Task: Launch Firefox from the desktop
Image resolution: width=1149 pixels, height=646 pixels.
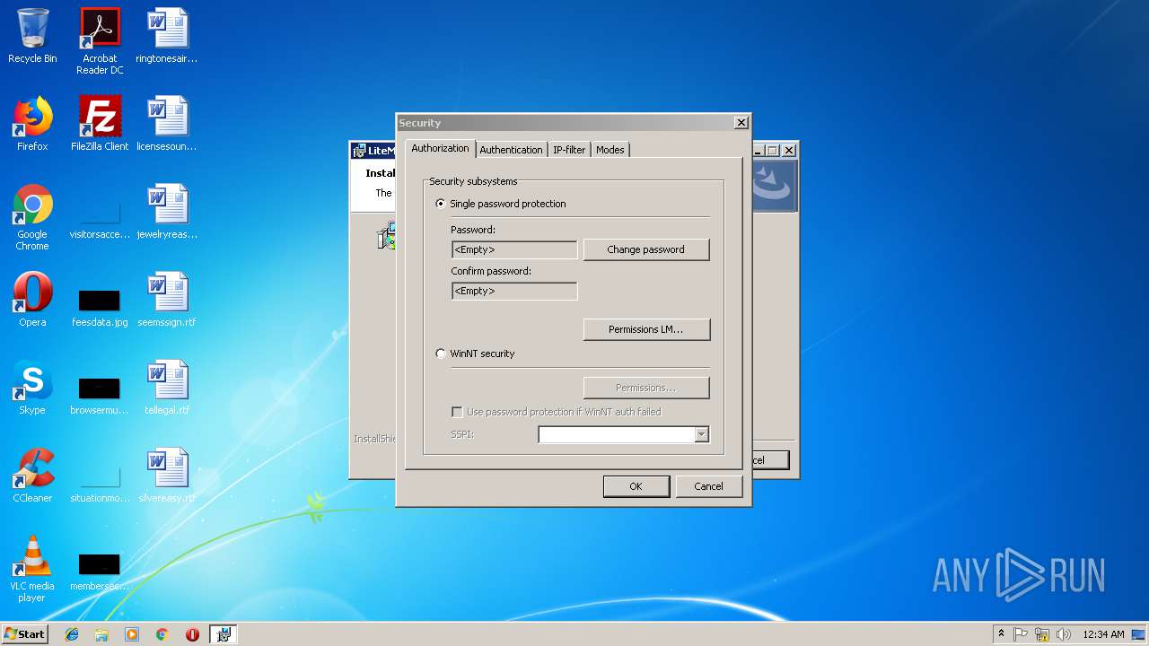Action: 32,124
